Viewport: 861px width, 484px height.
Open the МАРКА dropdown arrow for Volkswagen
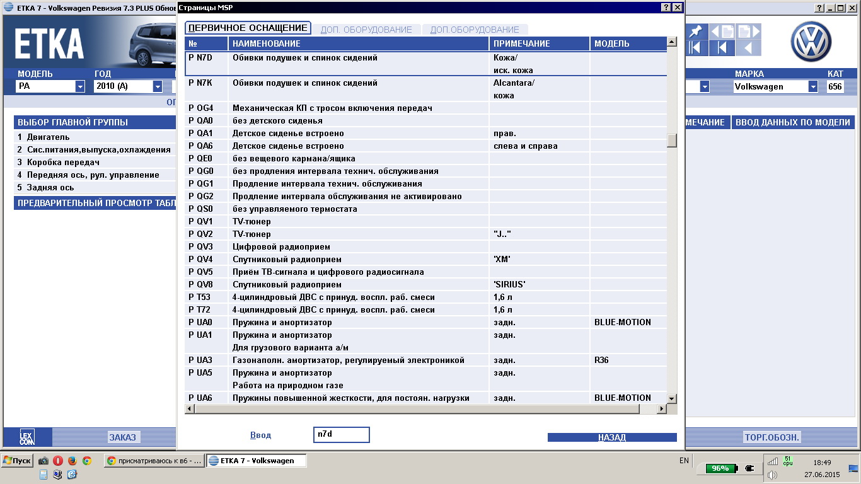tap(814, 86)
